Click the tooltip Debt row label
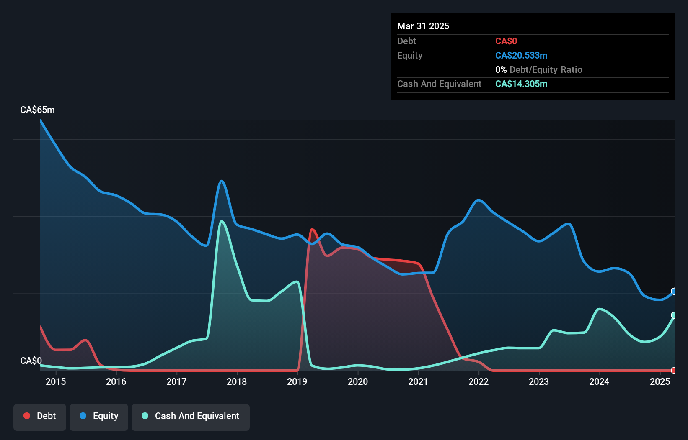 406,41
